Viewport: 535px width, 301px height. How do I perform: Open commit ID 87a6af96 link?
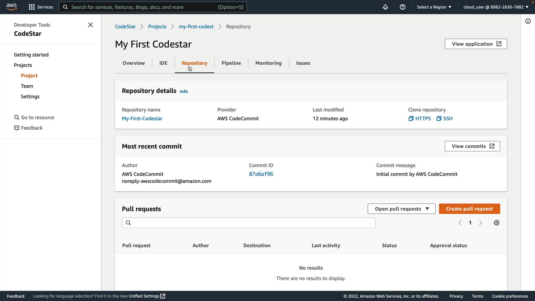click(261, 174)
